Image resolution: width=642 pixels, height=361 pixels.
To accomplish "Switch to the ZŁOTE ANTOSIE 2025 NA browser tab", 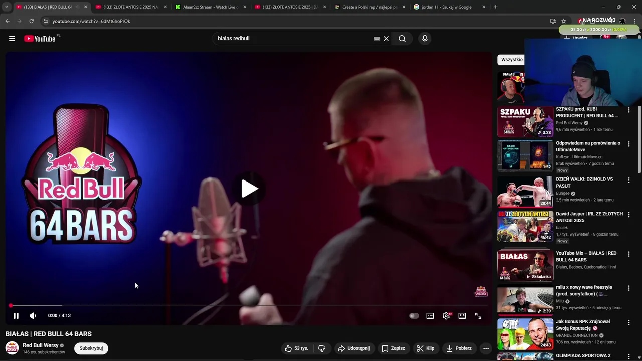I will (130, 7).
